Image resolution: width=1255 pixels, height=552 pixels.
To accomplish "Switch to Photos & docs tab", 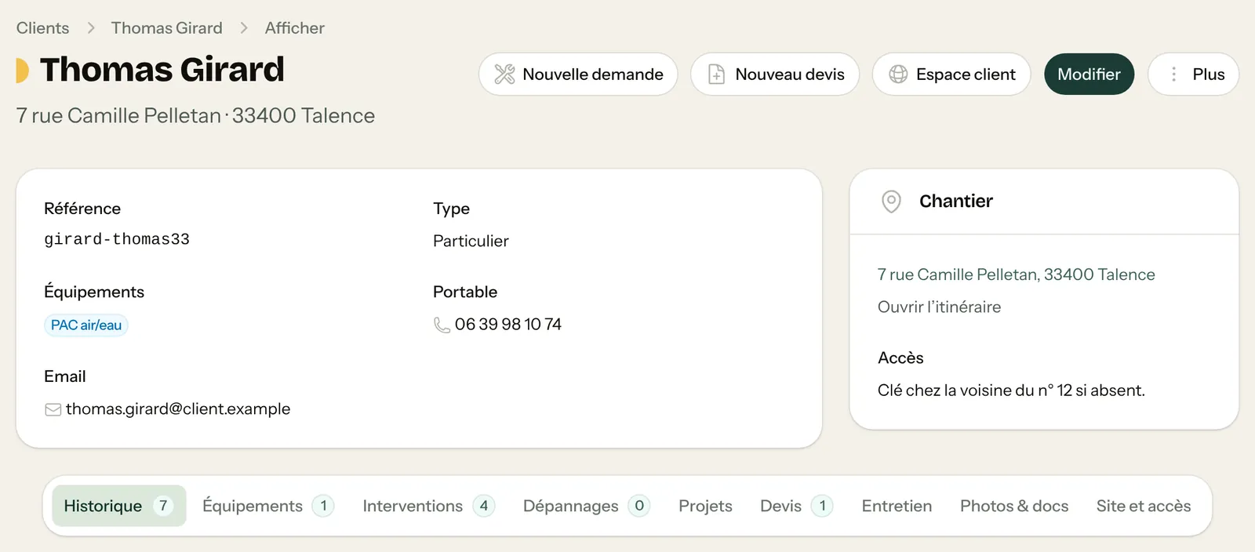I will pos(1014,506).
